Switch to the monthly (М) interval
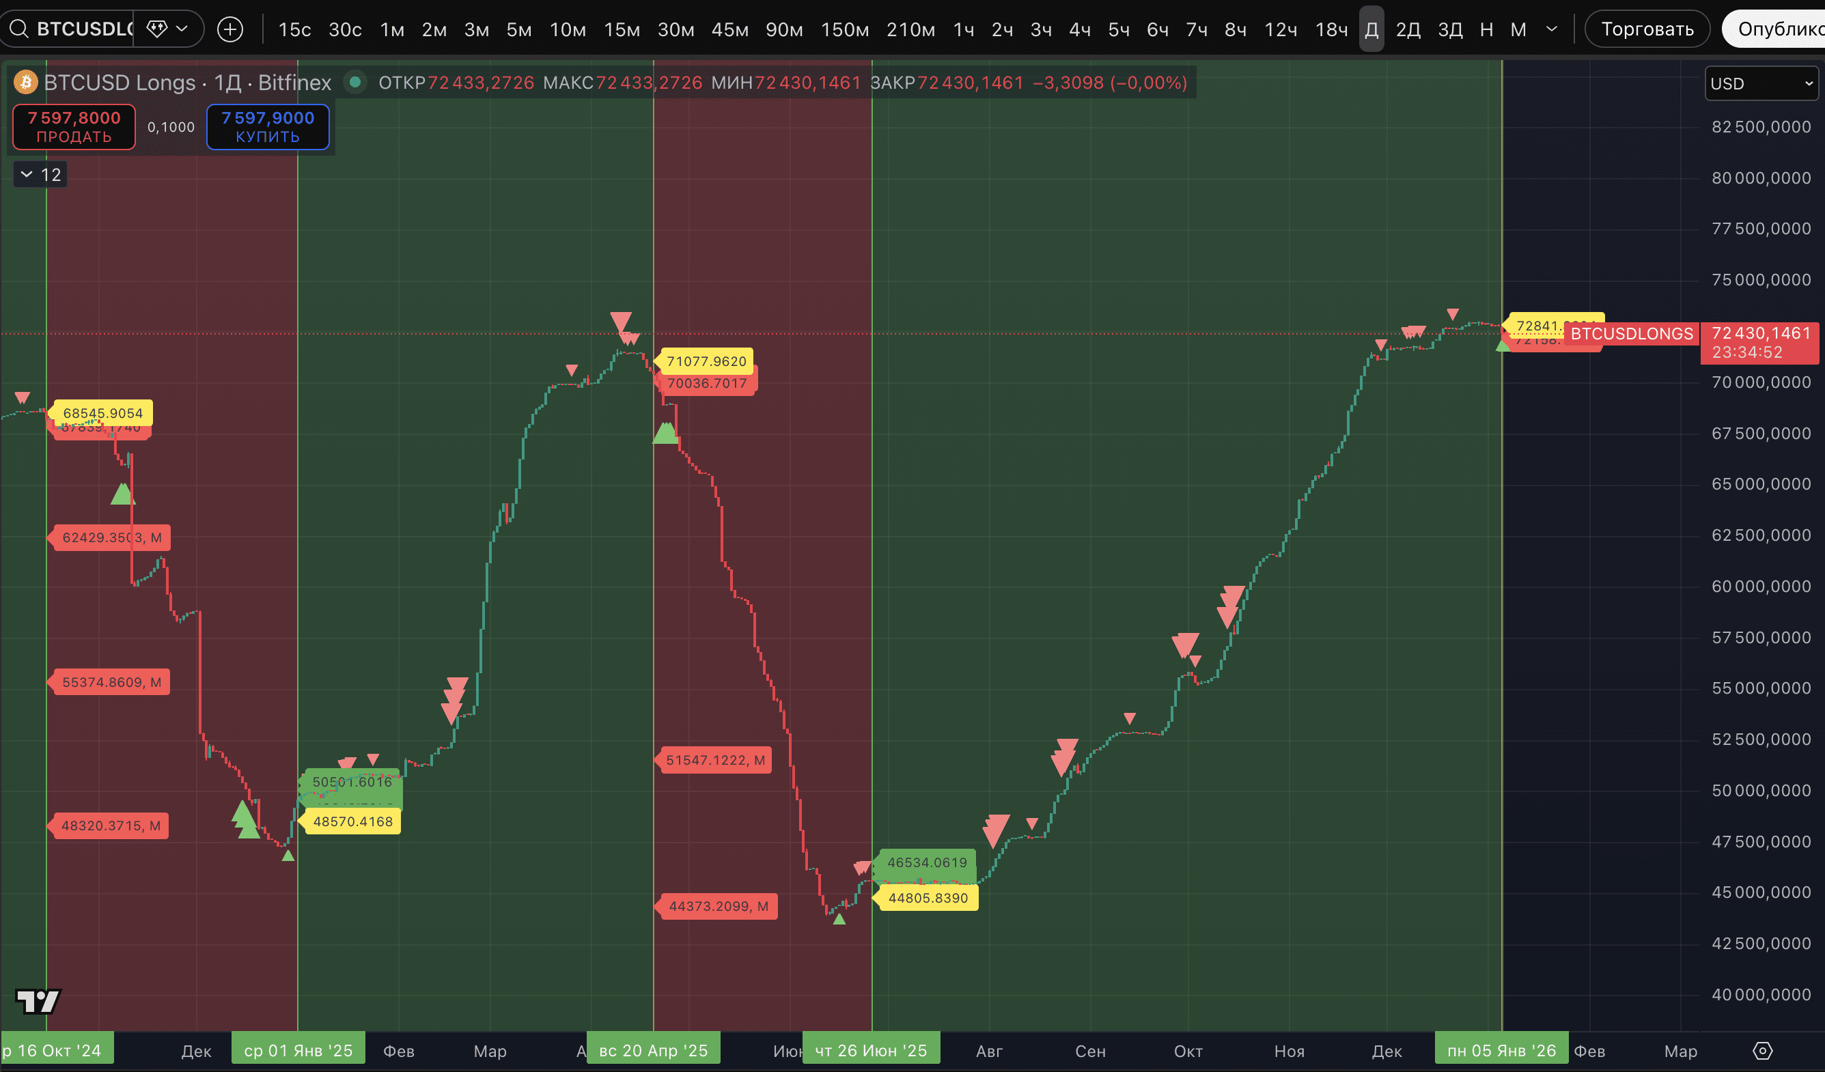The image size is (1825, 1072). [1518, 29]
